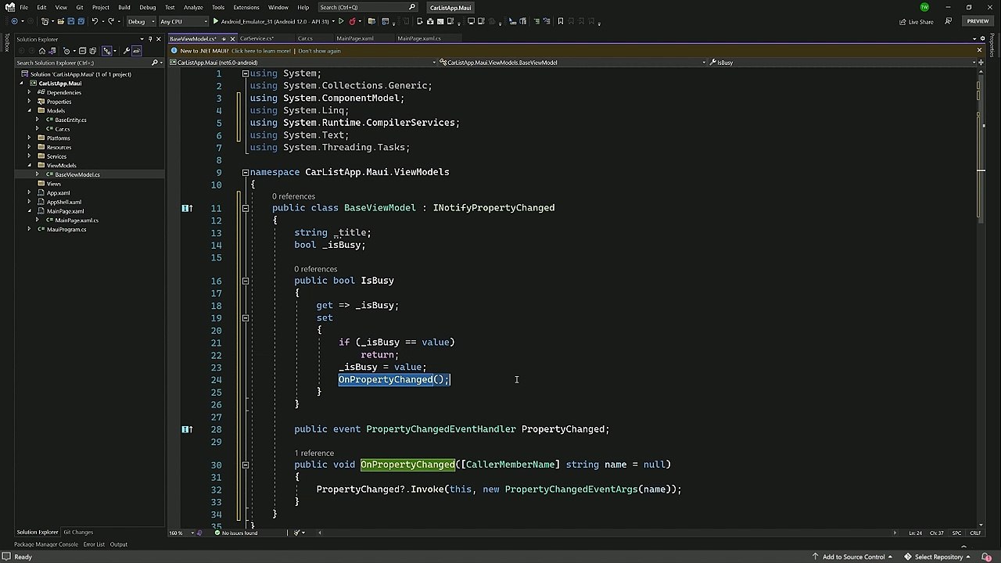Undo the last edit via the toolbar
Screen dimensions: 1001x563
click(x=95, y=21)
